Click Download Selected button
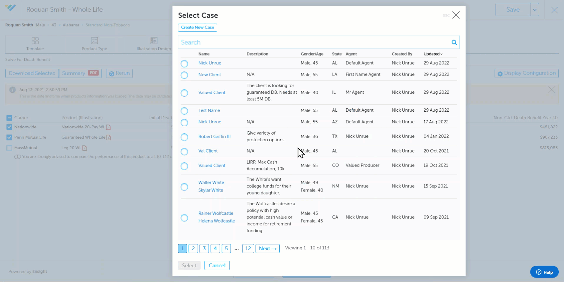The height and width of the screenshot is (282, 564). [32, 73]
